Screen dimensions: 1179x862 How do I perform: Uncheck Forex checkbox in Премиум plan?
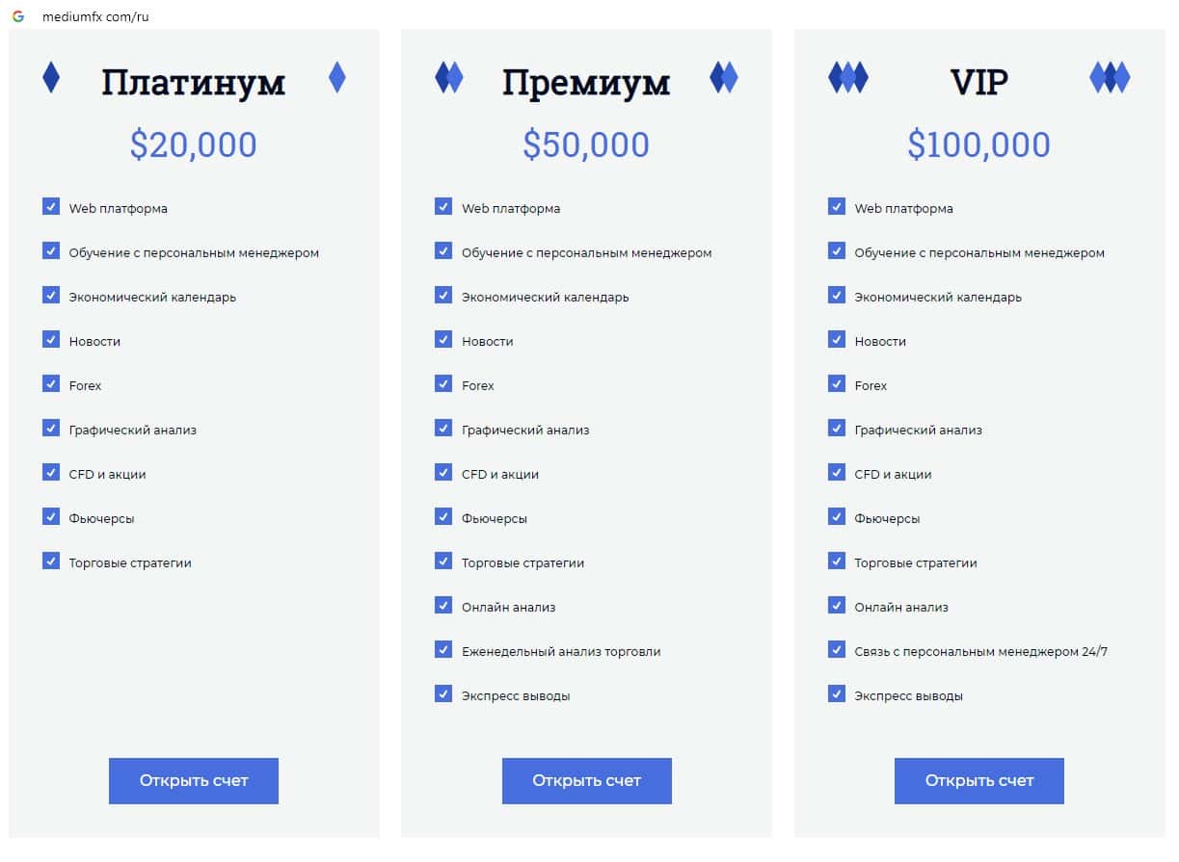443,384
